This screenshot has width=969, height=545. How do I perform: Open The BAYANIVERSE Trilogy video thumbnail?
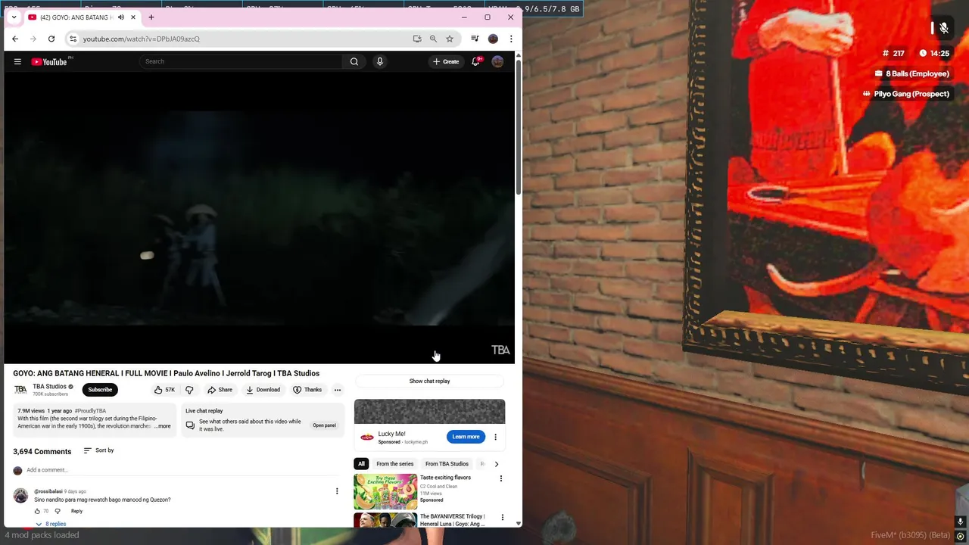385,520
